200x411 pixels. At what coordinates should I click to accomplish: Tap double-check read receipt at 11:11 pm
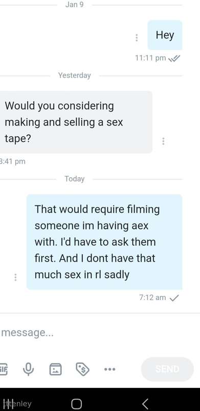pyautogui.click(x=174, y=59)
